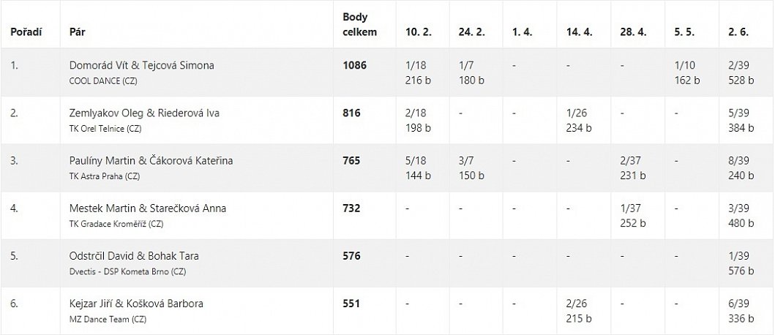Viewport: 775px width, 335px height.
Task: Open pair Paulíny Martin & Čákorová Kateřina
Action: (151, 161)
